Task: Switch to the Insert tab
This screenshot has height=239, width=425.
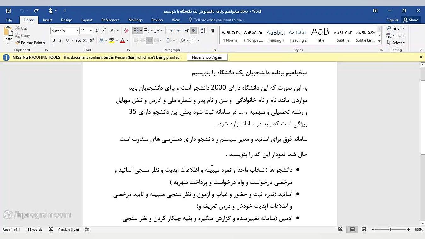Action: coord(47,20)
